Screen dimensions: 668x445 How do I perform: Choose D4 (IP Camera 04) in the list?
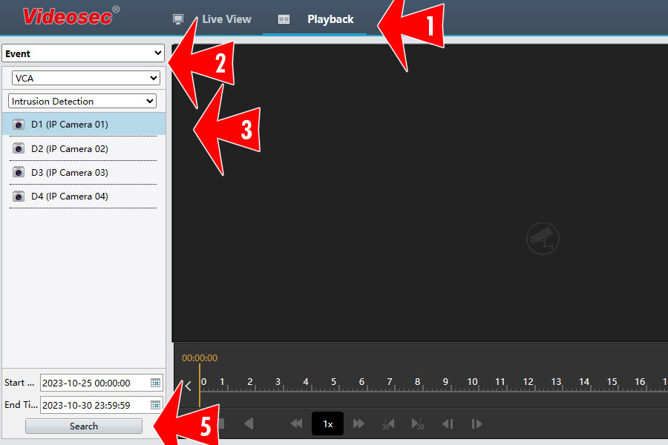point(69,196)
